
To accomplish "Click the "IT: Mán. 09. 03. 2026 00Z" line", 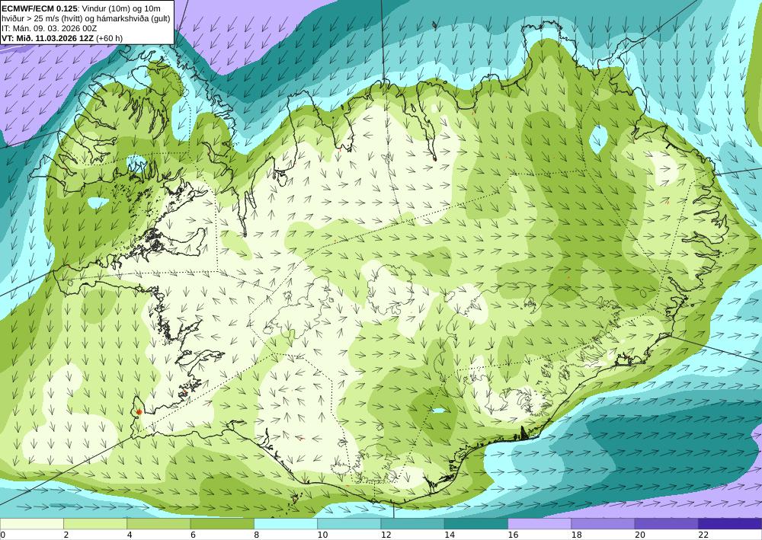I will point(50,28).
